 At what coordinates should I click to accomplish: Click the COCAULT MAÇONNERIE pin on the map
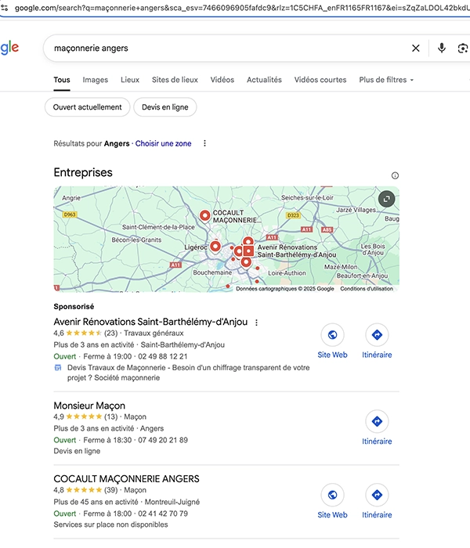(205, 215)
